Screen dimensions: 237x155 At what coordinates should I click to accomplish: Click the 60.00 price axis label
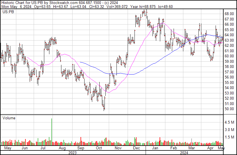click(229, 56)
